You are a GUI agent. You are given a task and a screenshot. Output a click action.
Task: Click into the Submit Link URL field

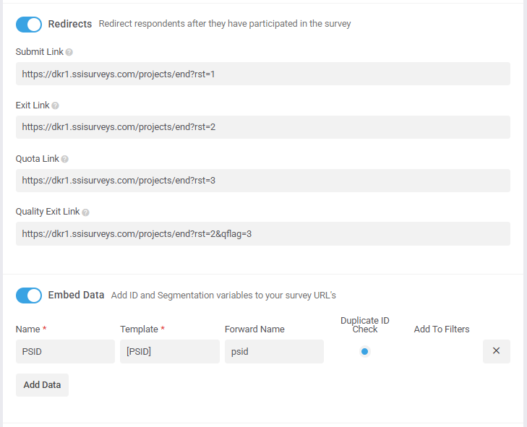point(263,74)
